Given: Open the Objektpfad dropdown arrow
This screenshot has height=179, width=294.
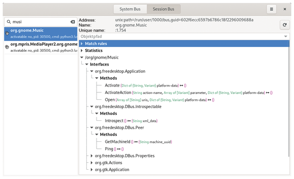Looking at the screenshot, I should [286, 37].
